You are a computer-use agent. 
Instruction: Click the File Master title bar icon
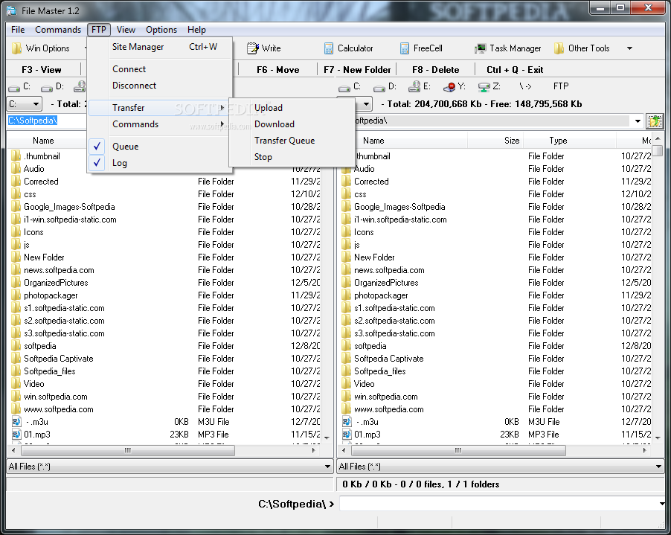[x=12, y=10]
